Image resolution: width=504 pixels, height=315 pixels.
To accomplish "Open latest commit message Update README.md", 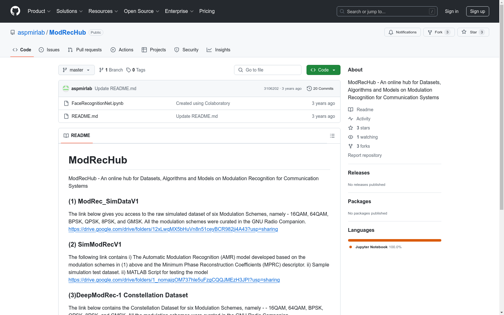I will pyautogui.click(x=116, y=89).
